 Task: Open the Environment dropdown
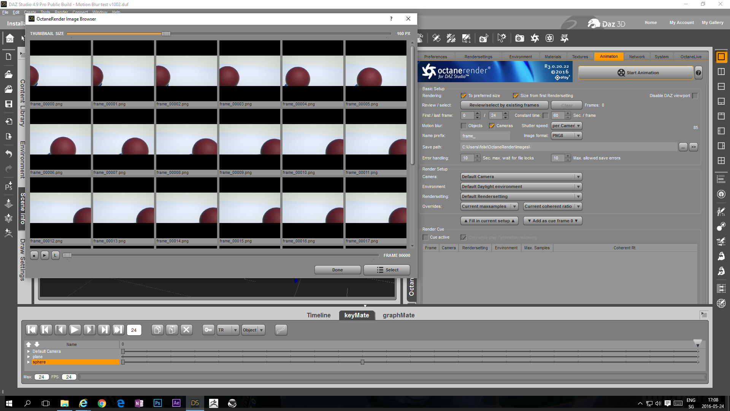521,187
